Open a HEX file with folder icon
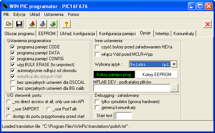 tap(9, 24)
